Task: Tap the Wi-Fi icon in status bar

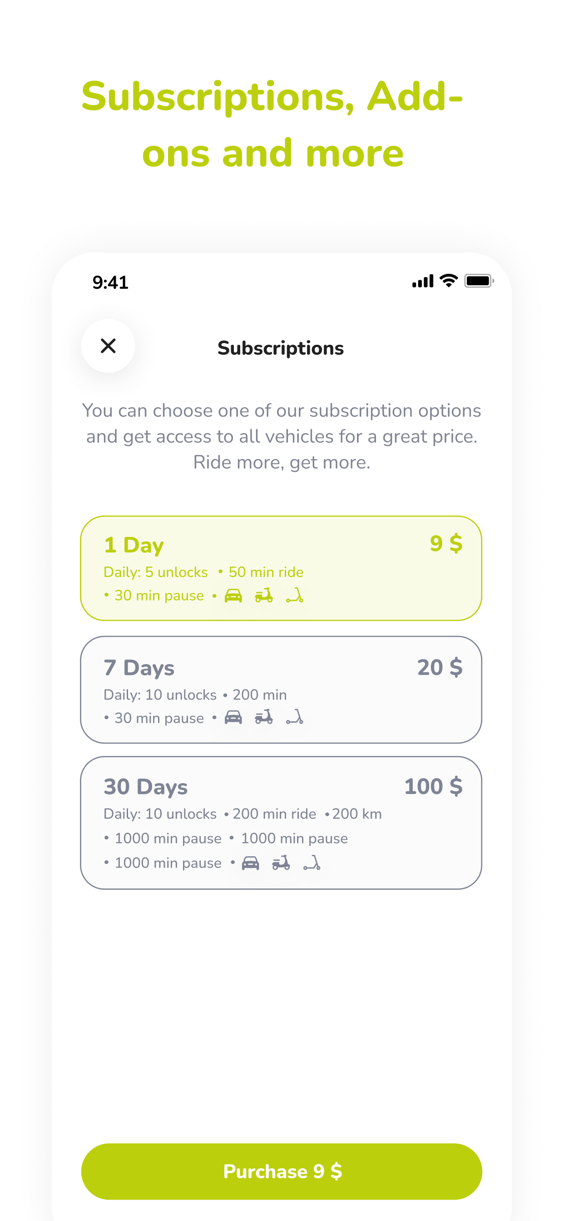Action: click(448, 281)
